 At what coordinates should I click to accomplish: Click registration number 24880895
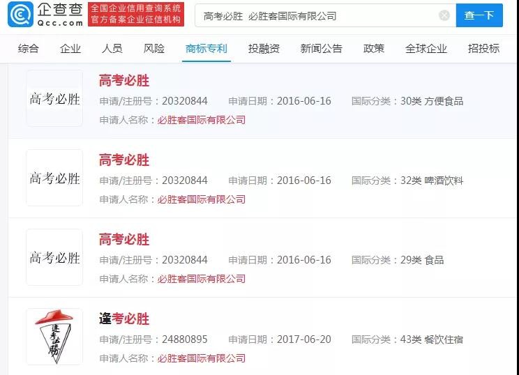(185, 339)
